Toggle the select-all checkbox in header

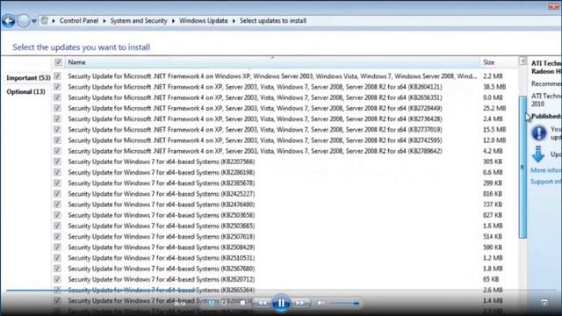58,62
